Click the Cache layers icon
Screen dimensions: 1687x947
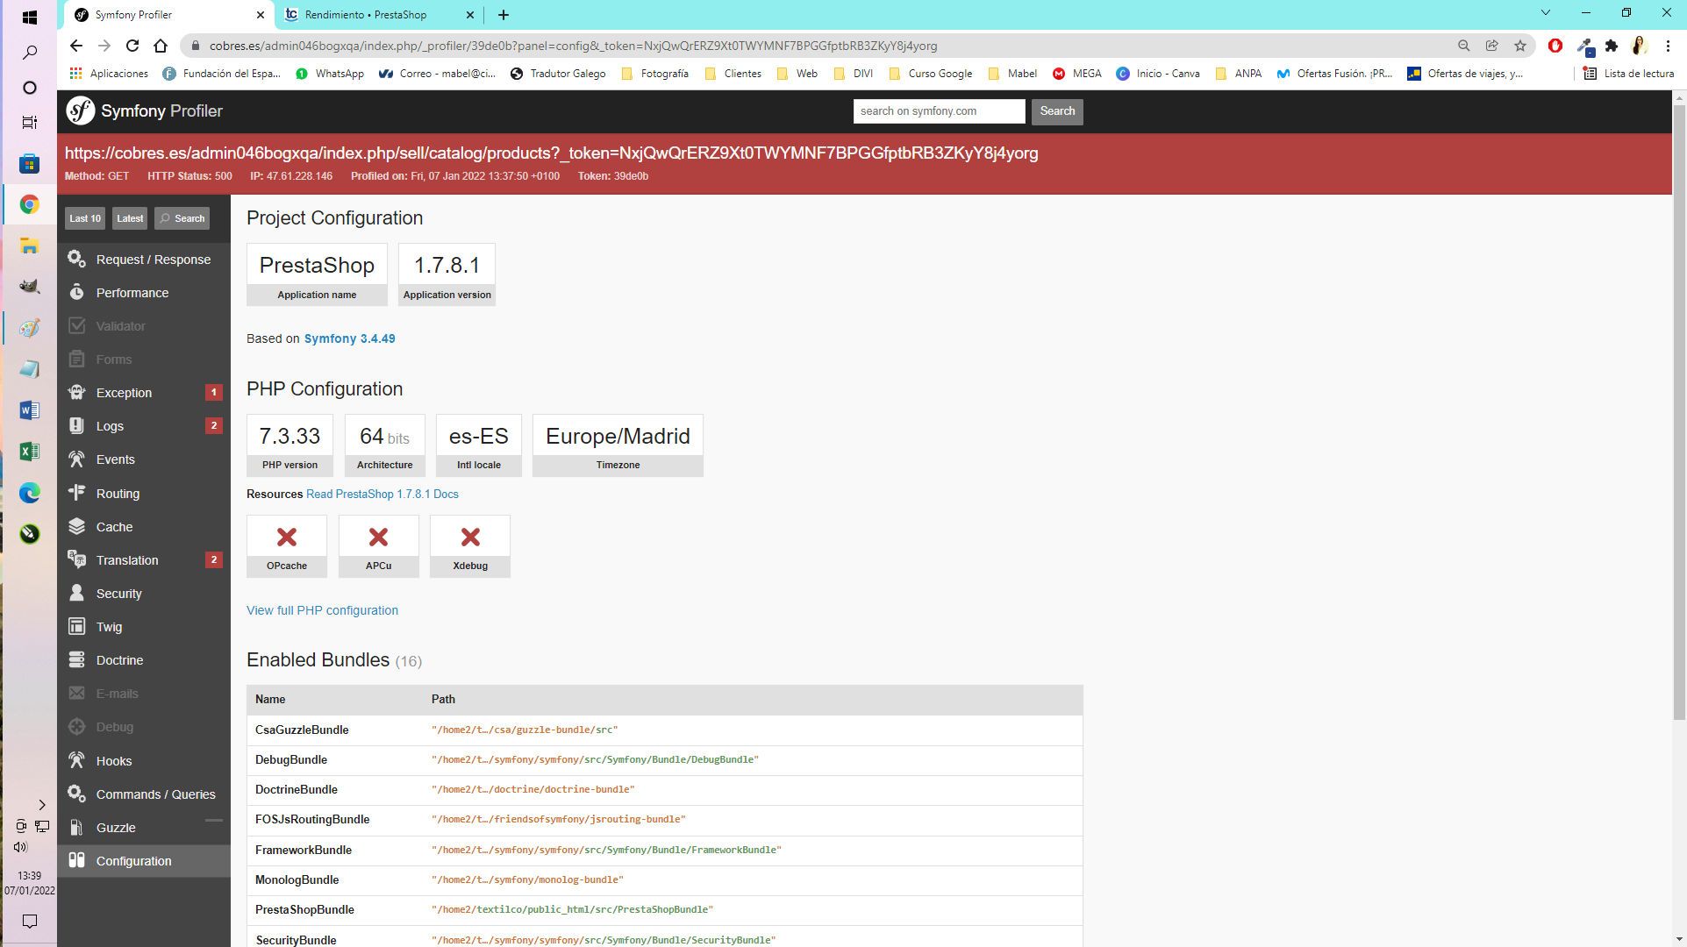76,527
